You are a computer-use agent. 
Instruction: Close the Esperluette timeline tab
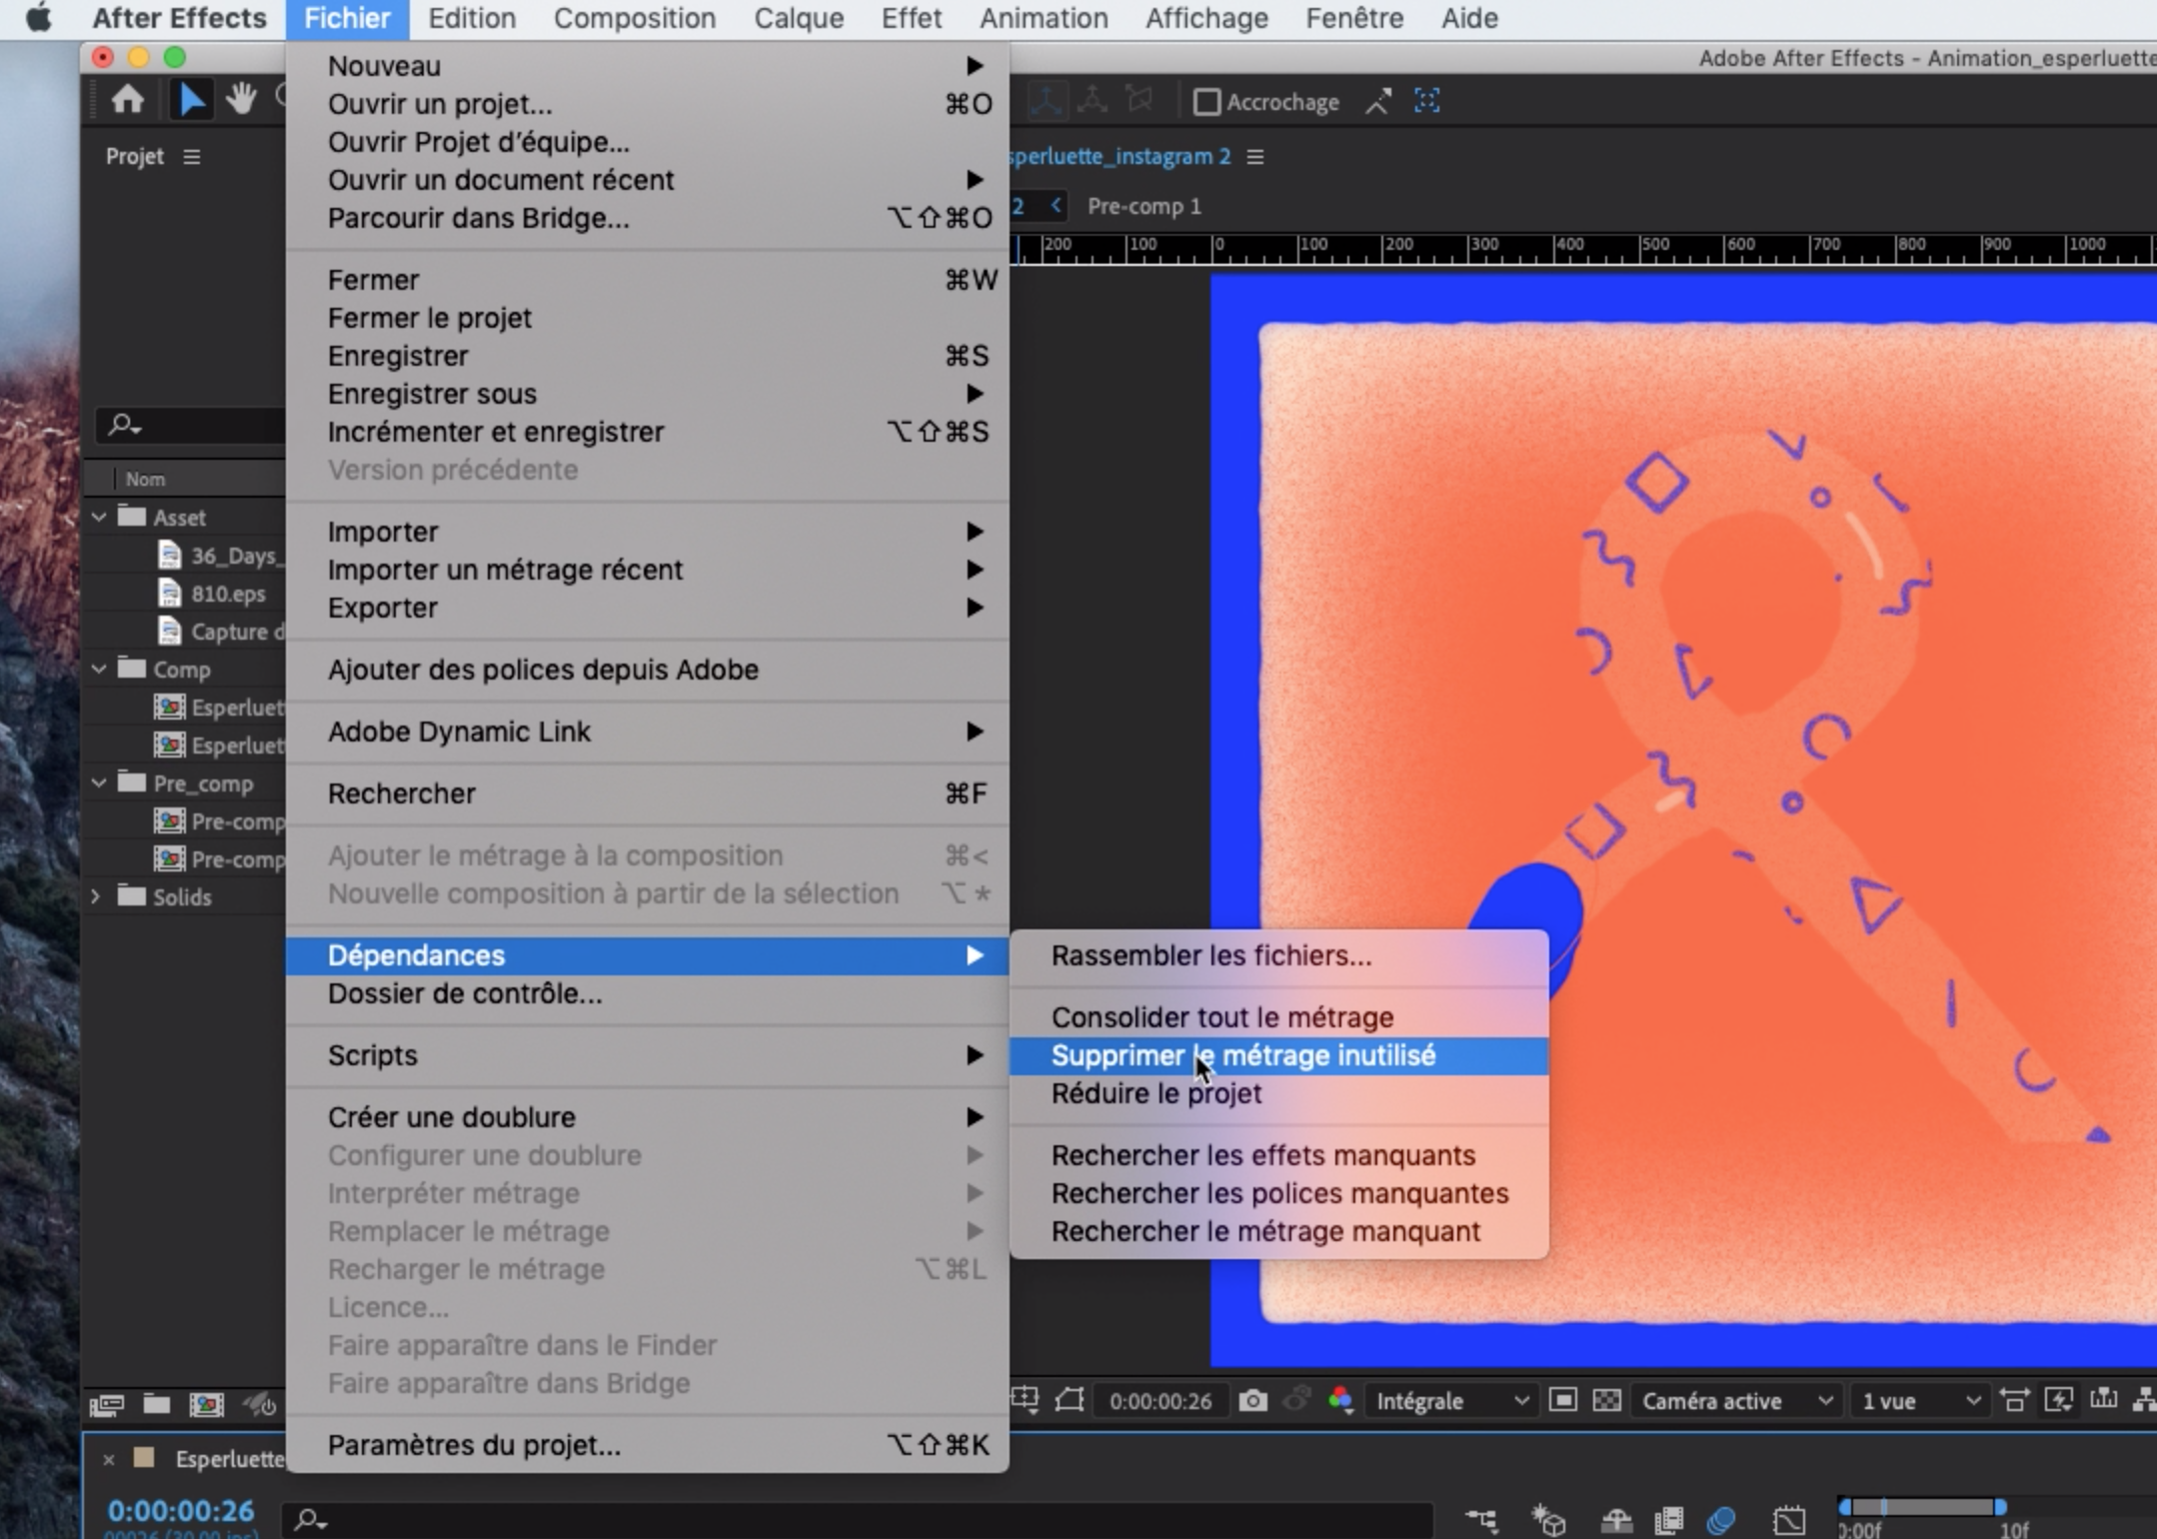[108, 1460]
